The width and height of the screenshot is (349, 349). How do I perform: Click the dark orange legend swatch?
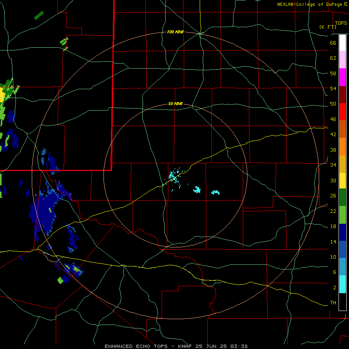tap(342, 129)
